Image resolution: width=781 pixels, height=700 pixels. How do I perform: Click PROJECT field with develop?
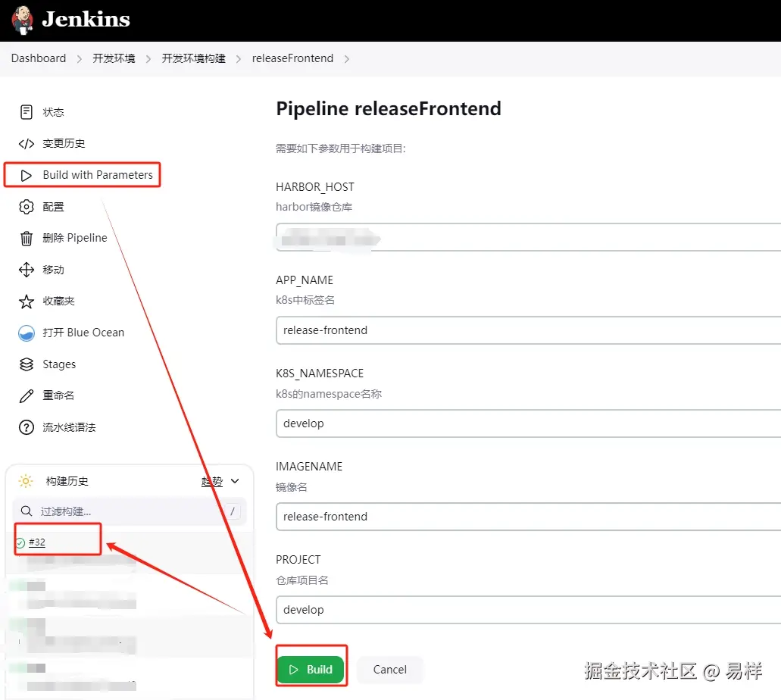click(x=529, y=610)
